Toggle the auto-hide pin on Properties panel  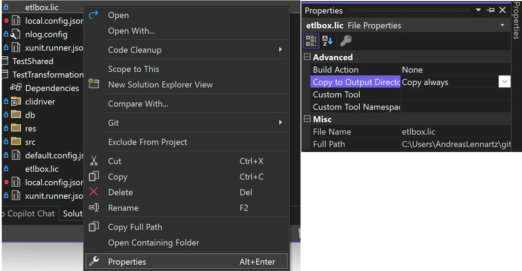tap(490, 10)
